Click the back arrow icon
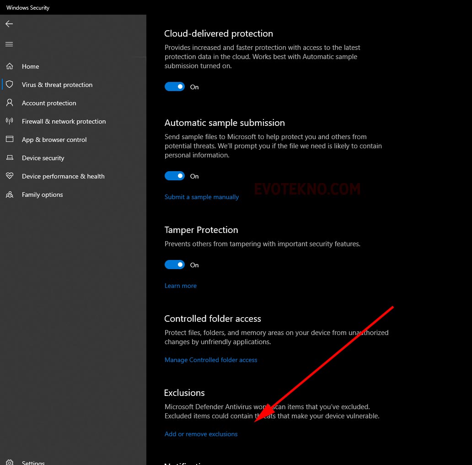Viewport: 472px width, 465px height. pyautogui.click(x=9, y=24)
